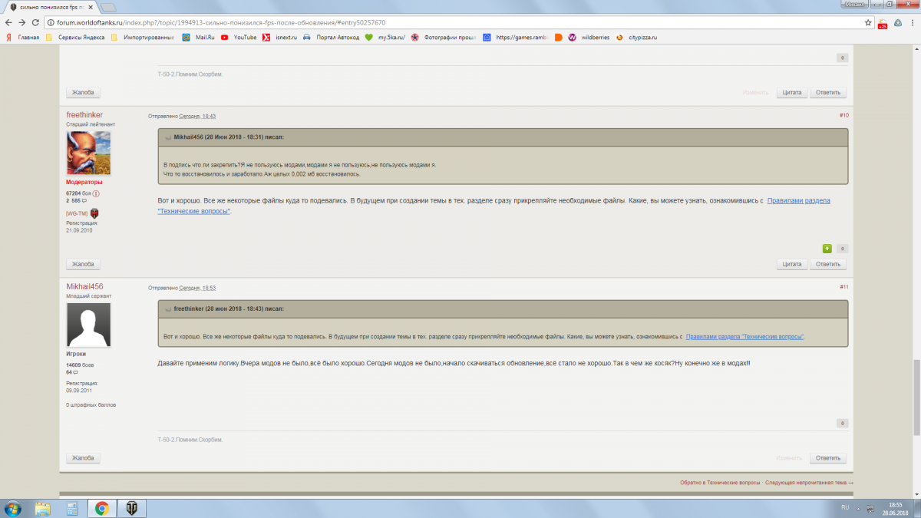Click the red extension icon showing +25
The width and height of the screenshot is (921, 518).
(x=883, y=24)
